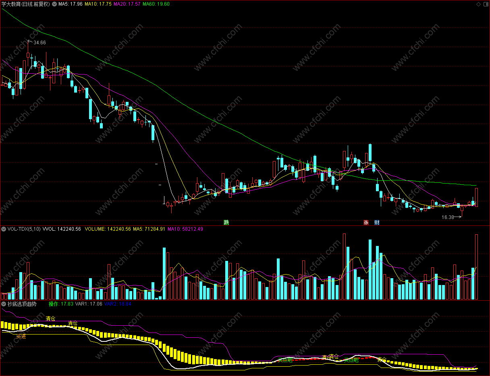Click the tallest rightmost volume bar
The width and height of the screenshot is (490, 376).
[476, 267]
